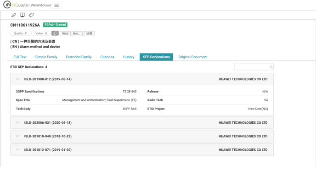Click the ISLD-201908-012 (2019-08-14) title
Image resolution: width=316 pixels, height=175 pixels.
click(x=48, y=79)
